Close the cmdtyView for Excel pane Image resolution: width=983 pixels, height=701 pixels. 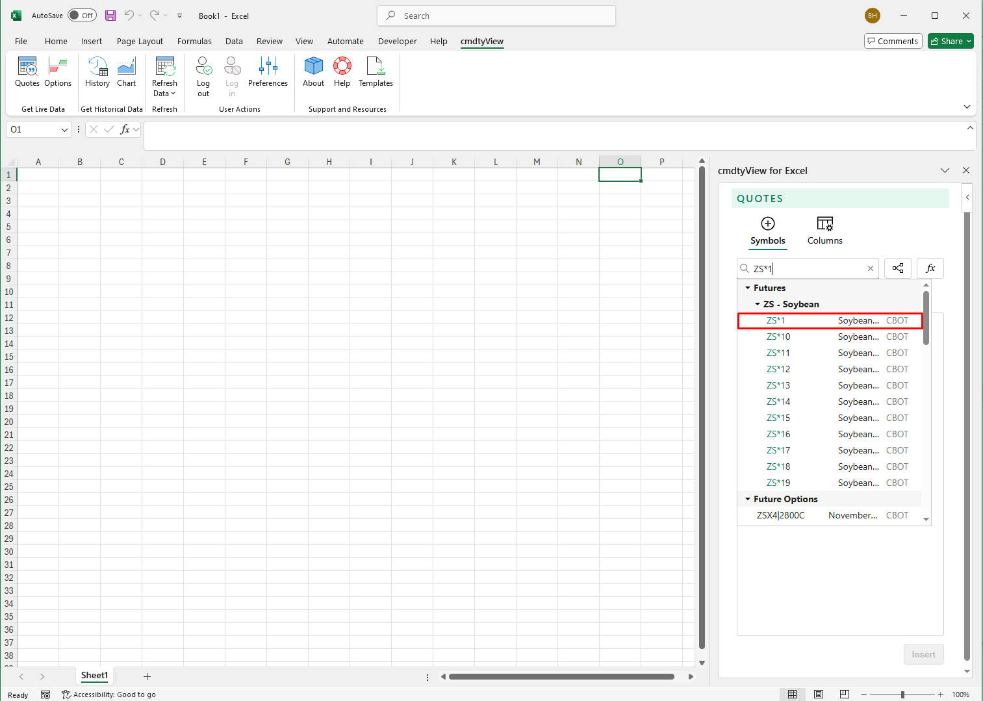966,170
